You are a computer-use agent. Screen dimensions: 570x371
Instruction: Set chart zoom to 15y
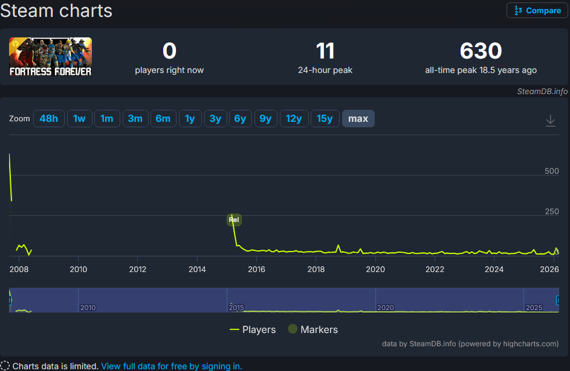[x=325, y=119]
